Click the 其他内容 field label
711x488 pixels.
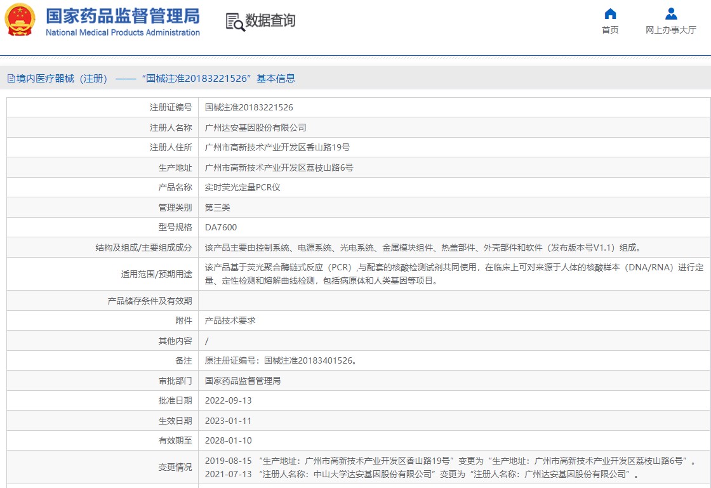click(x=175, y=341)
